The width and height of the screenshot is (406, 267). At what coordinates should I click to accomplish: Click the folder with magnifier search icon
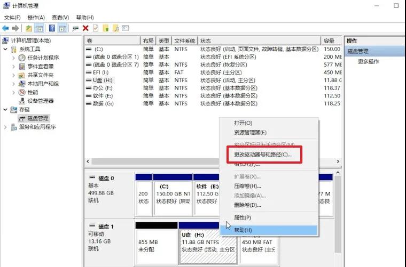pyautogui.click(x=116, y=28)
